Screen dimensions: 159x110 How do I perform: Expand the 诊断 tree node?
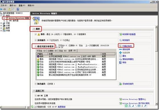coord(1,26)
